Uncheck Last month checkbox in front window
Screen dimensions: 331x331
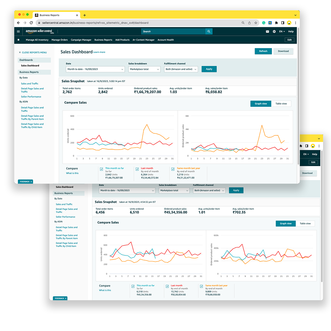pos(137,169)
